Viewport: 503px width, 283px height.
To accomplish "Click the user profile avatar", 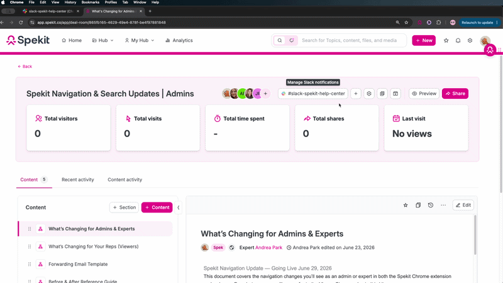I will coord(485,40).
